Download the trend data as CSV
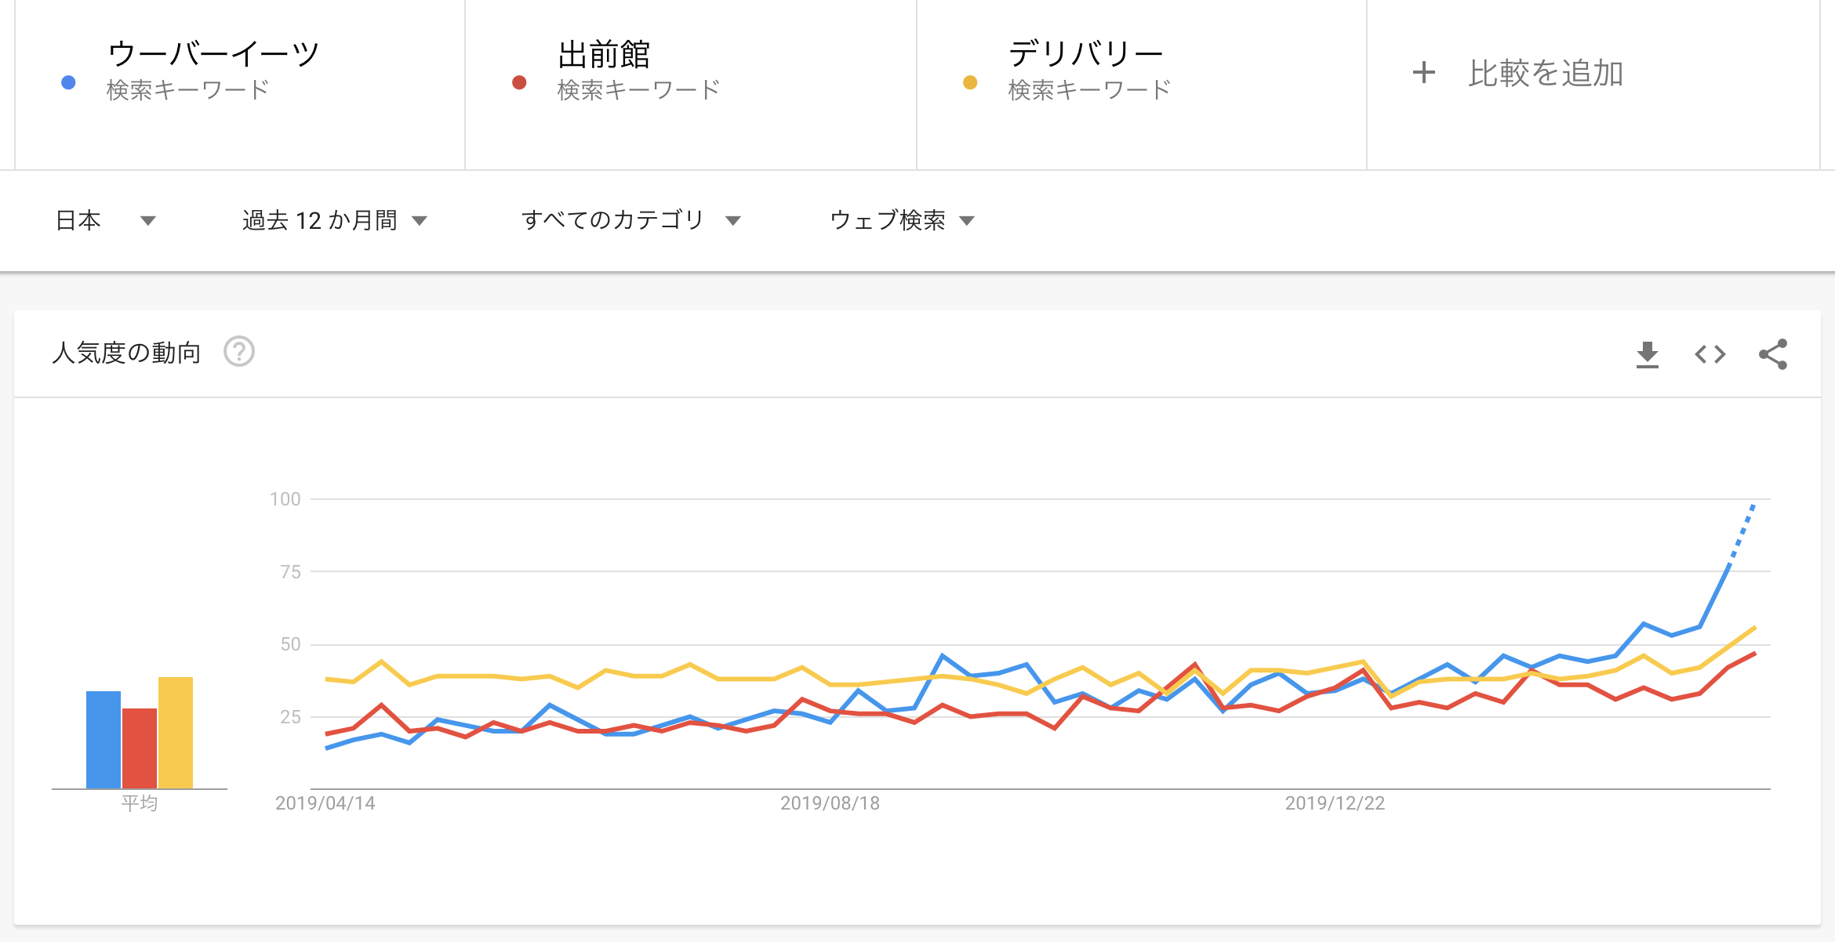Image resolution: width=1835 pixels, height=942 pixels. (x=1649, y=354)
